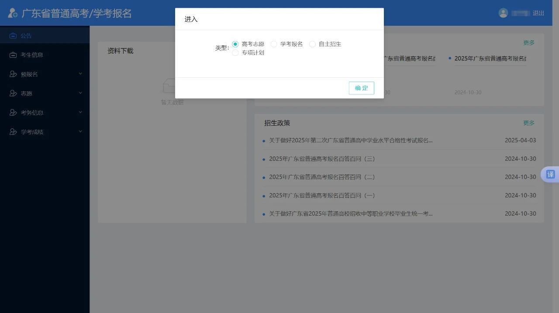This screenshot has width=559, height=313.
Task: Choose the 专项计划 radio button
Action: (235, 53)
